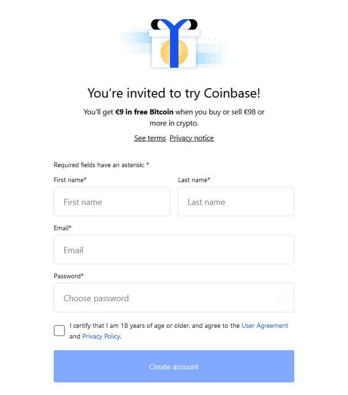Viewport: 348px width, 395px height.
Task: Toggle password visibility circle icon
Action: [x=282, y=298]
